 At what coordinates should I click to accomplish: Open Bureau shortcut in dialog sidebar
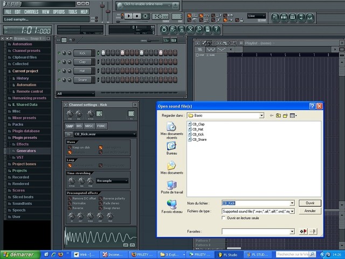[x=171, y=148]
